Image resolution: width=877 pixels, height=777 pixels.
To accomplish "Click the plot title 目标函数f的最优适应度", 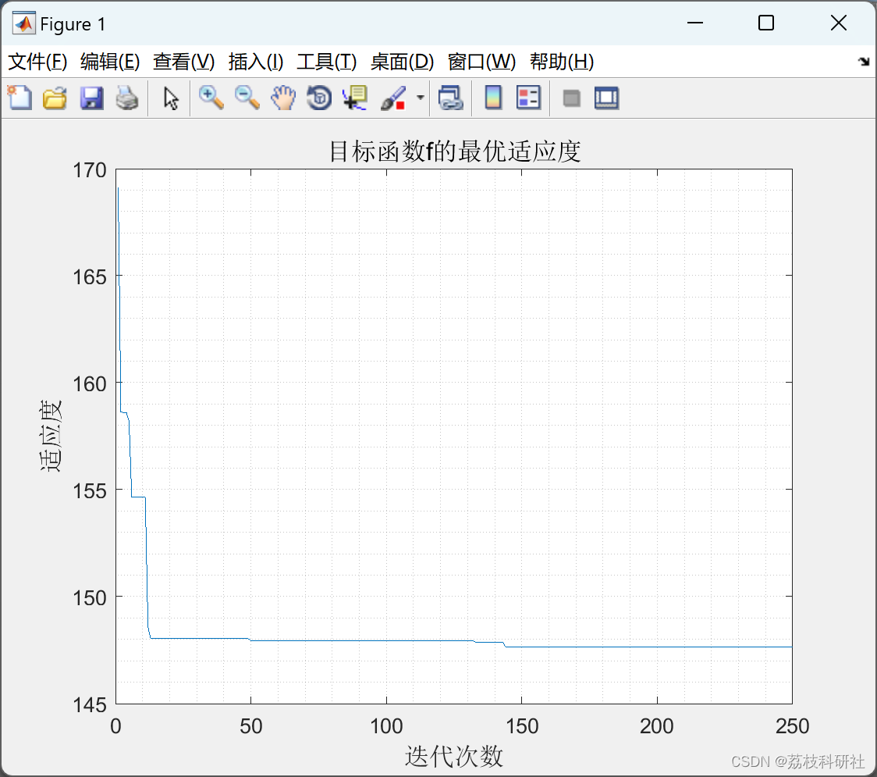I will click(x=455, y=151).
